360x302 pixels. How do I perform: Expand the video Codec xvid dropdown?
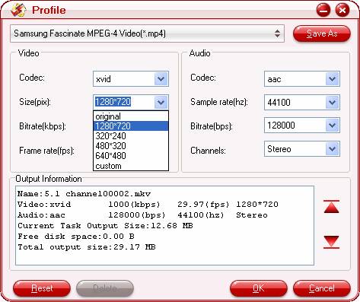tap(161, 79)
